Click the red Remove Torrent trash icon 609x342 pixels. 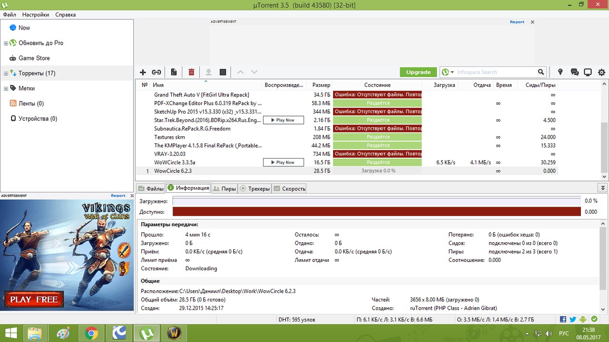pos(191,72)
